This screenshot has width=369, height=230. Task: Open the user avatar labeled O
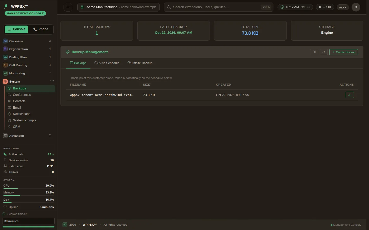coord(356,7)
